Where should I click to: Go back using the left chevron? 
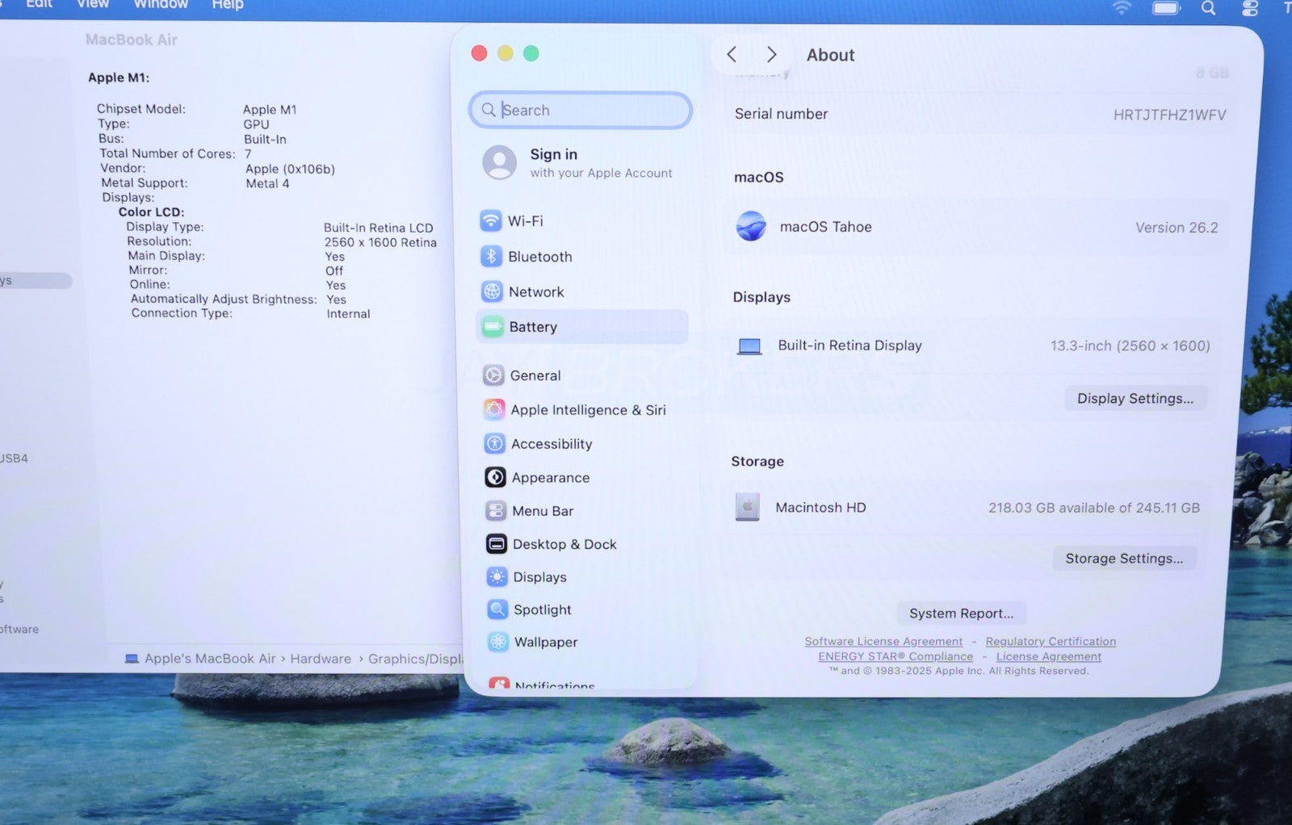coord(732,55)
